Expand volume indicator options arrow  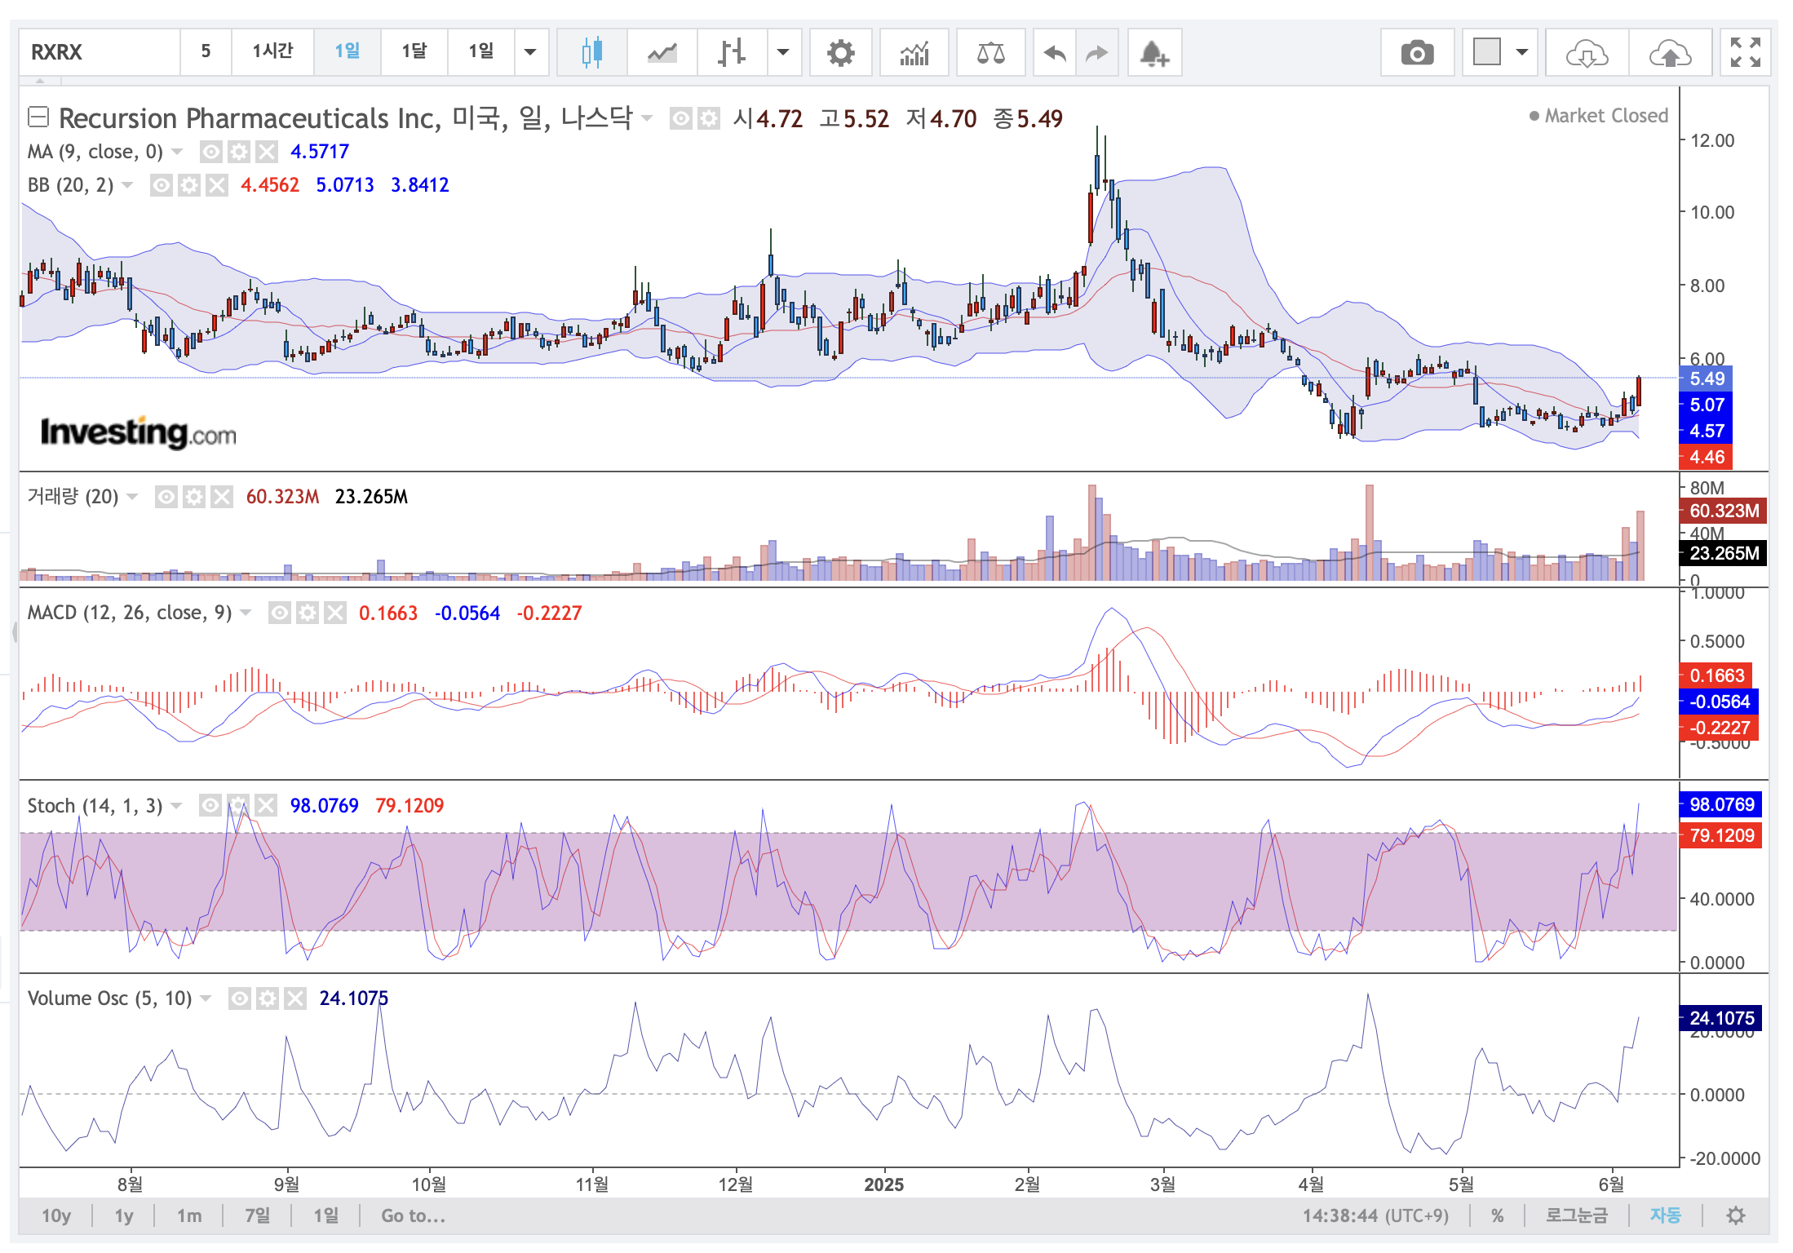[x=132, y=497]
